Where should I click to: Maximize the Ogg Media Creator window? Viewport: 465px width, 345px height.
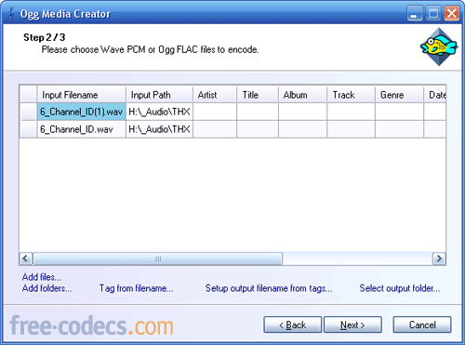pyautogui.click(x=433, y=14)
